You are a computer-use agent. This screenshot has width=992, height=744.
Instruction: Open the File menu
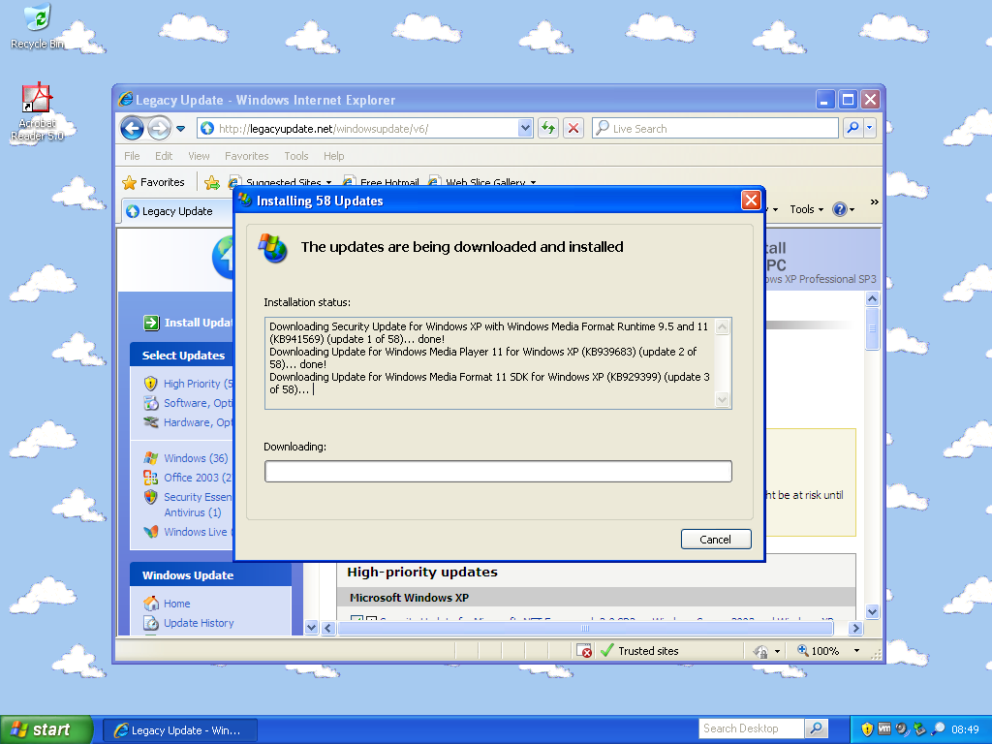click(132, 156)
